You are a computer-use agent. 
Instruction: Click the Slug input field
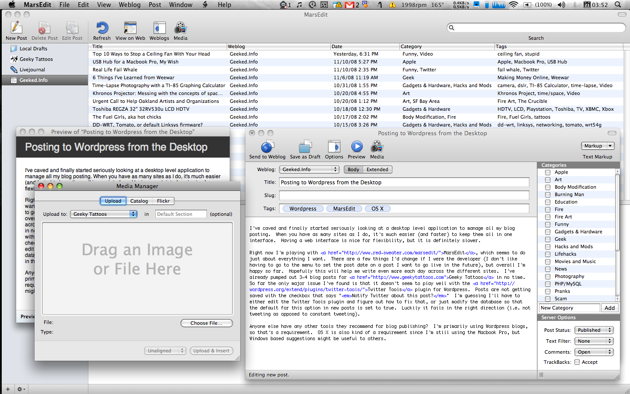point(404,195)
